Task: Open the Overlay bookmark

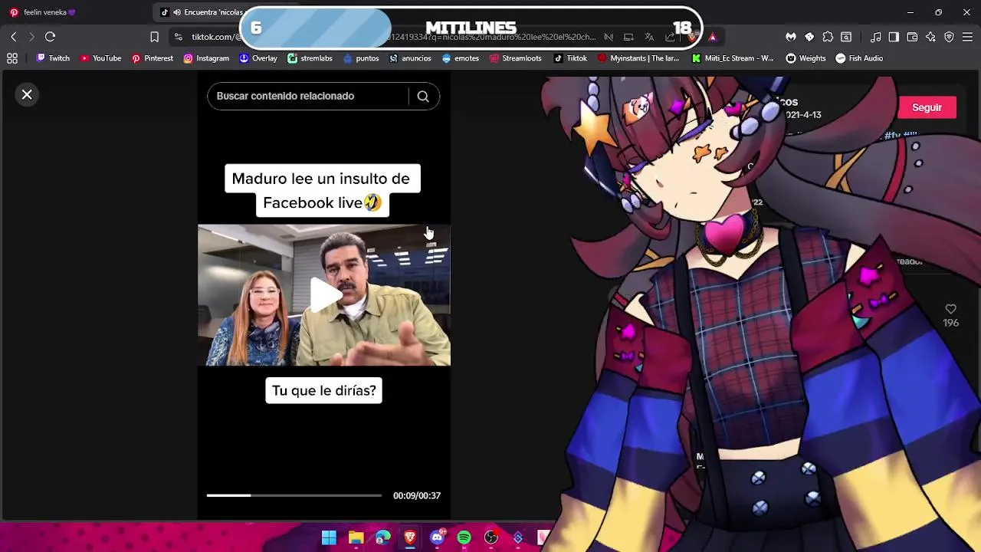Action: click(x=258, y=58)
